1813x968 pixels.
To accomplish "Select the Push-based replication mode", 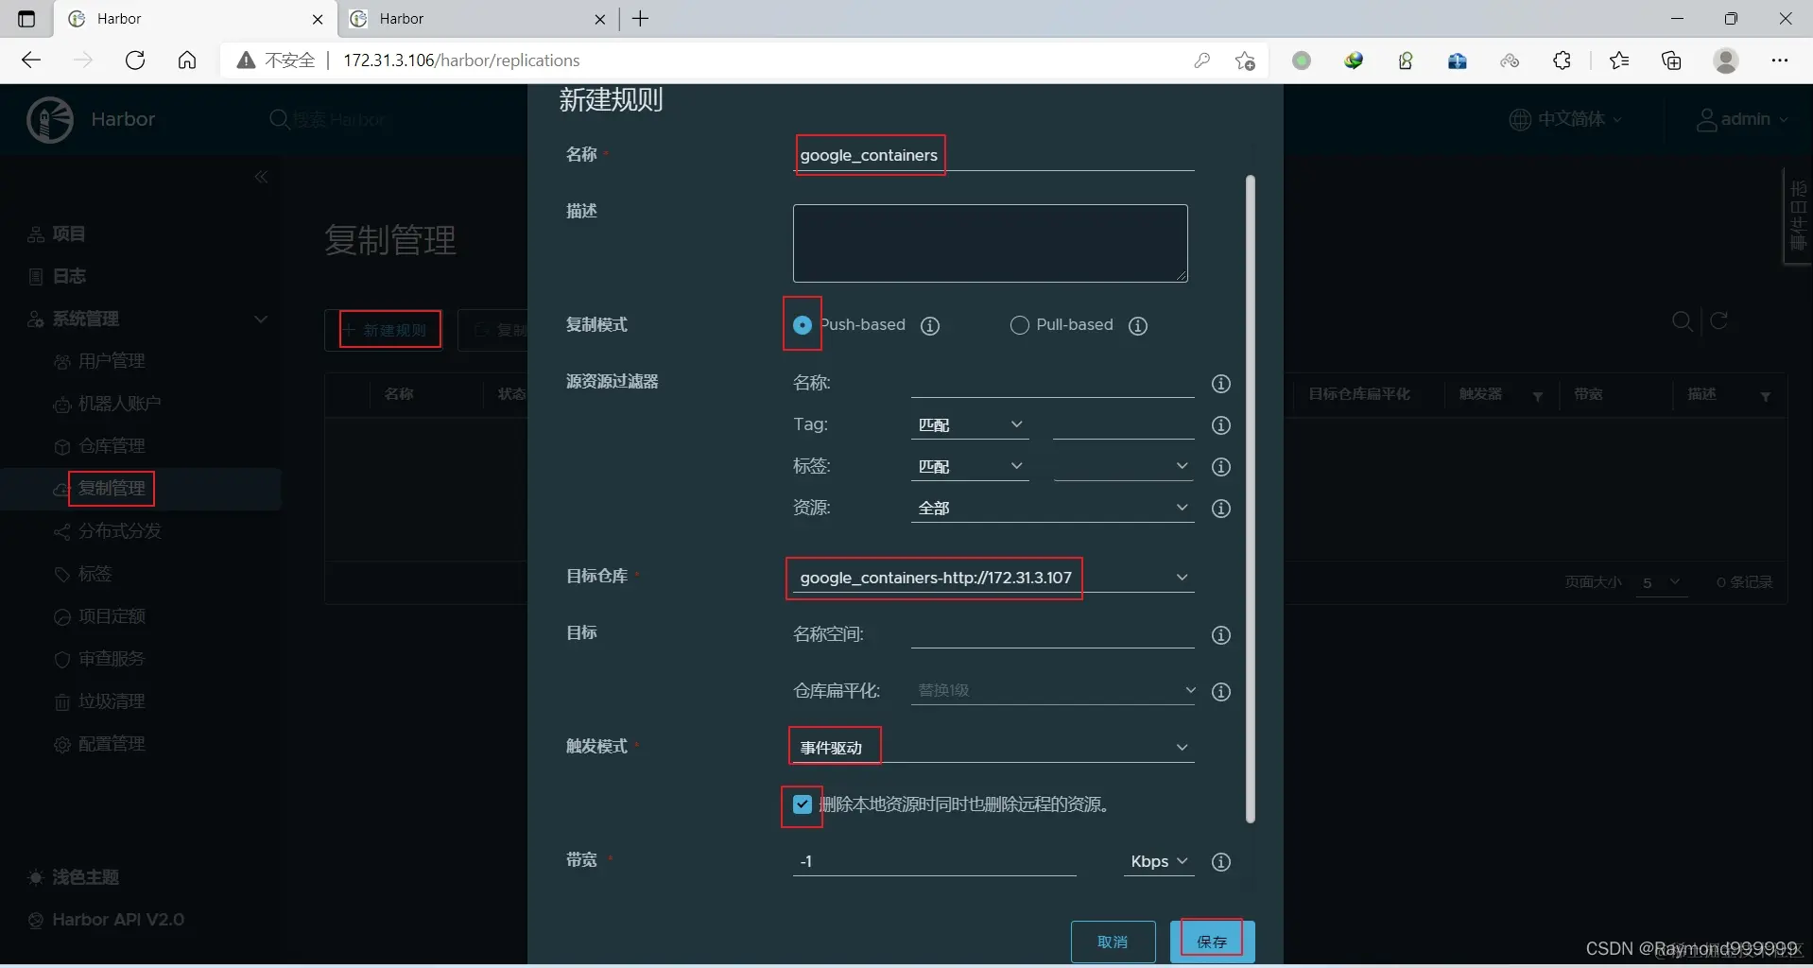I will pyautogui.click(x=802, y=325).
